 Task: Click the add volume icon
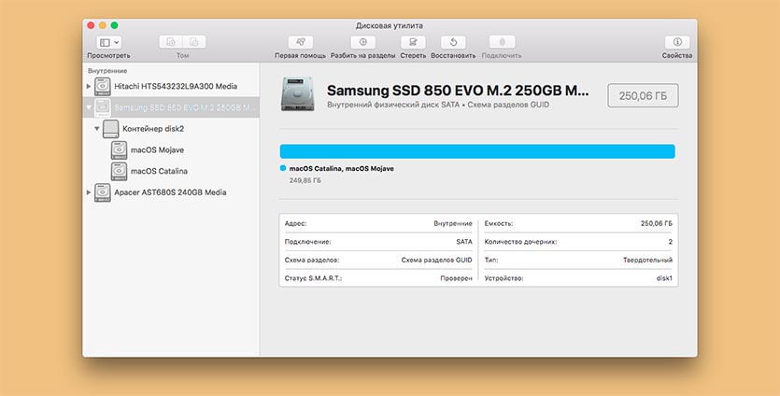171,42
